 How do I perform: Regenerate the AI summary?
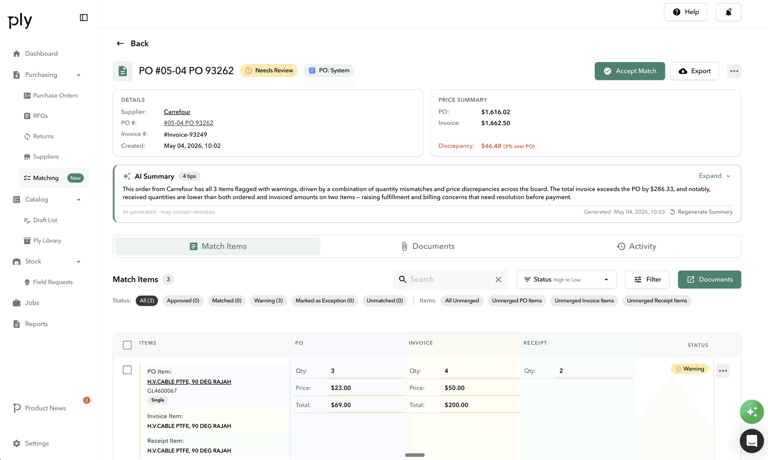click(701, 212)
